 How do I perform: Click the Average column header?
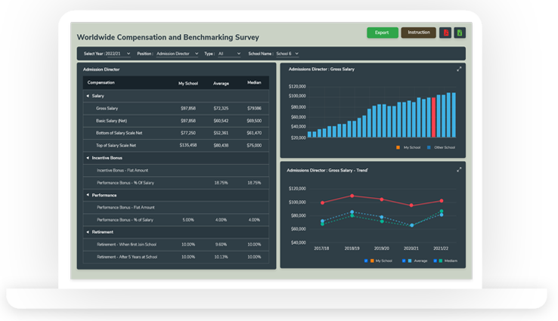click(221, 84)
